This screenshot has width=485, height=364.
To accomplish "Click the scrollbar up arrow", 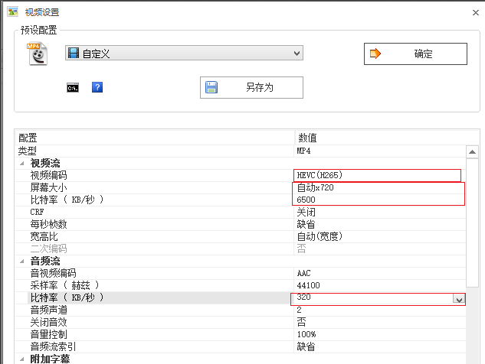I will click(472, 152).
